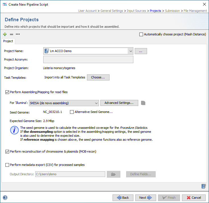The width and height of the screenshot is (209, 203).
Task: Open the three-dots more options toolbar icon
Action: tap(18, 34)
